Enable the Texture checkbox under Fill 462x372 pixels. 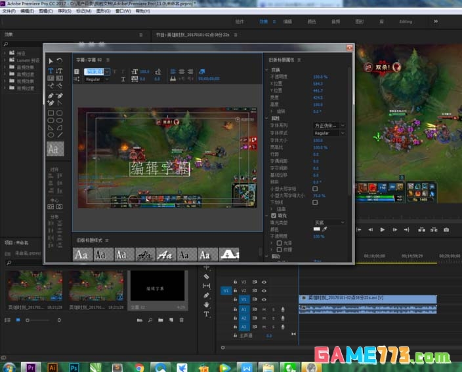pos(279,250)
